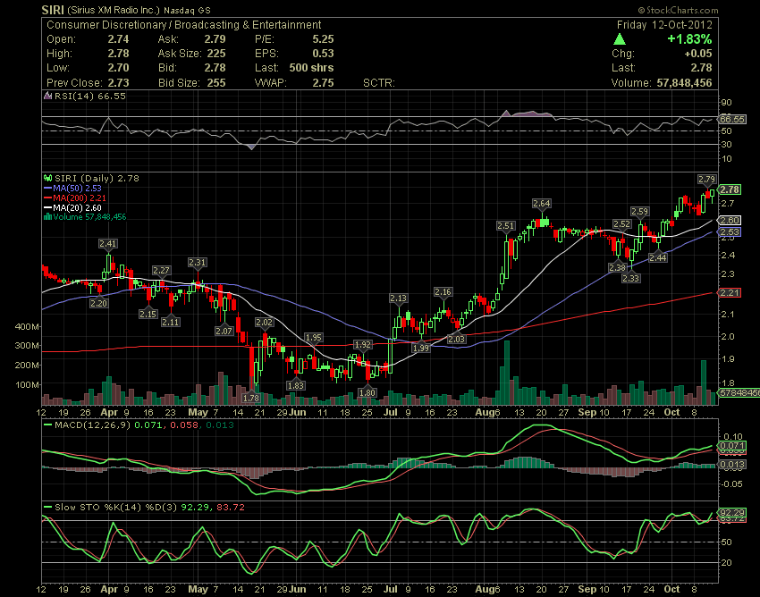Click the 2.41 April peak marker
This screenshot has height=597, width=760.
coord(107,244)
